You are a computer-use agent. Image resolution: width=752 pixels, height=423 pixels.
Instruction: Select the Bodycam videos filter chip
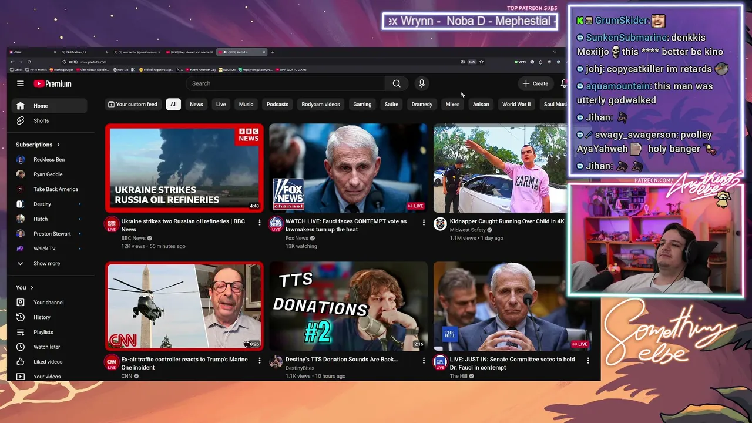tap(321, 105)
